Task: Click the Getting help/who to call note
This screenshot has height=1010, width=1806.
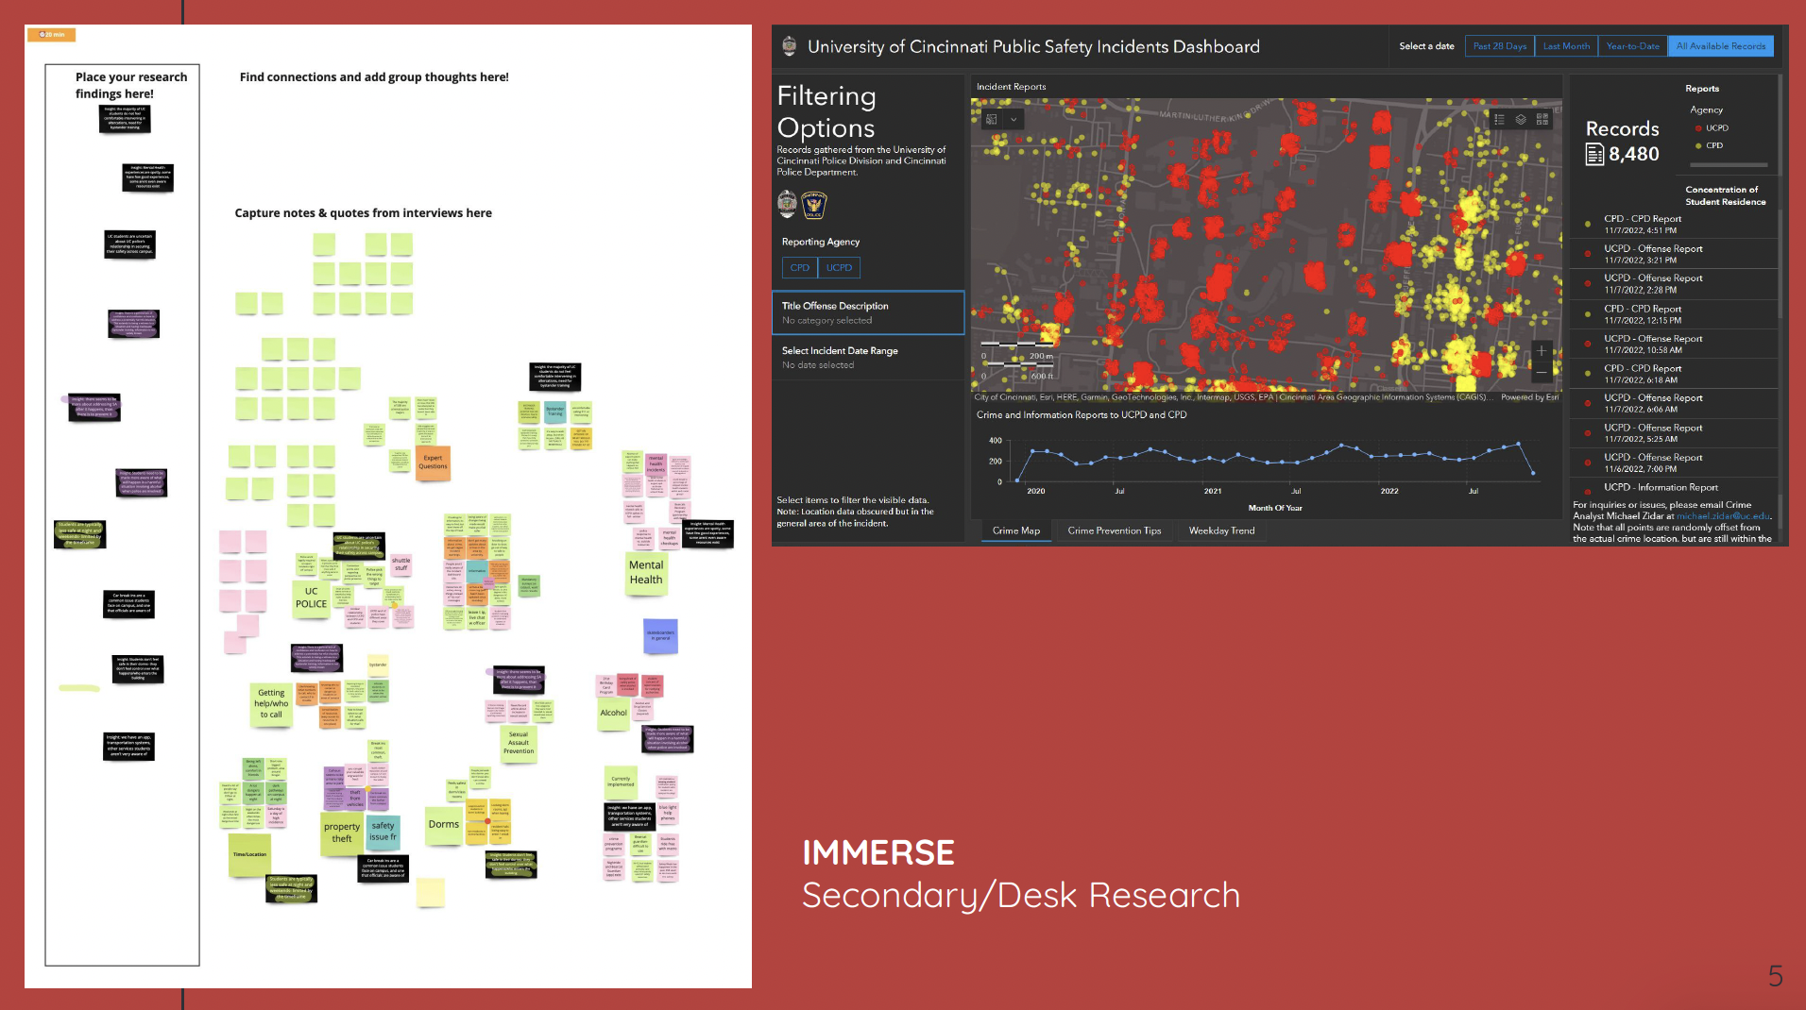Action: [271, 704]
